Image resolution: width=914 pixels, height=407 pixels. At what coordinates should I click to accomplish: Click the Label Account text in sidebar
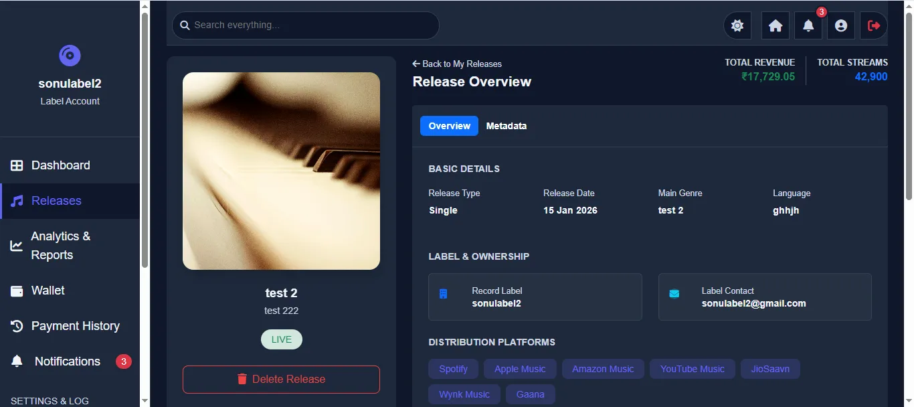click(70, 101)
